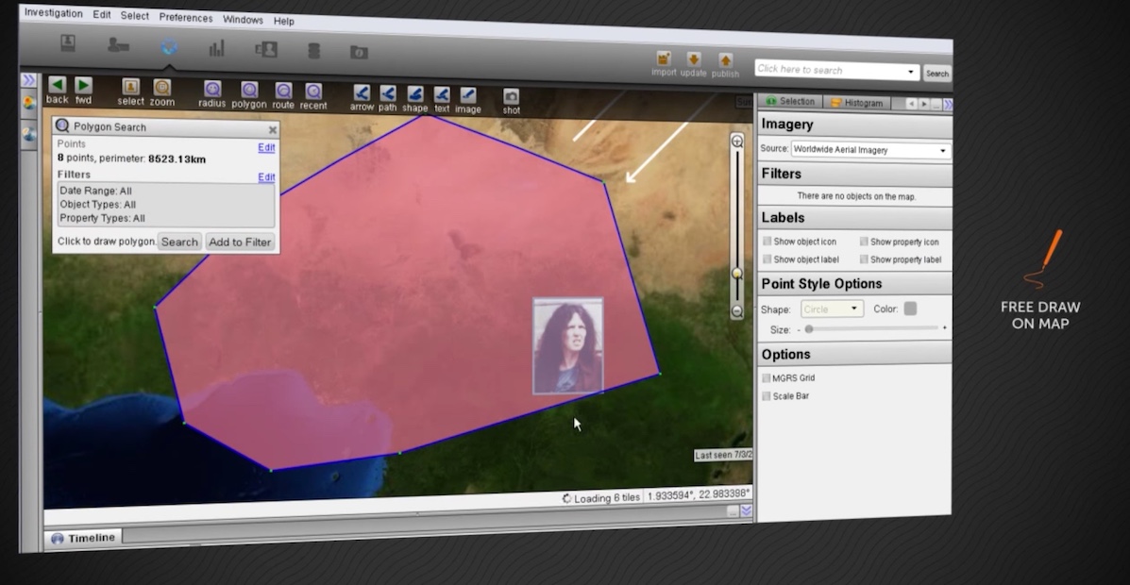Open the imagery Source dropdown

pyautogui.click(x=869, y=150)
